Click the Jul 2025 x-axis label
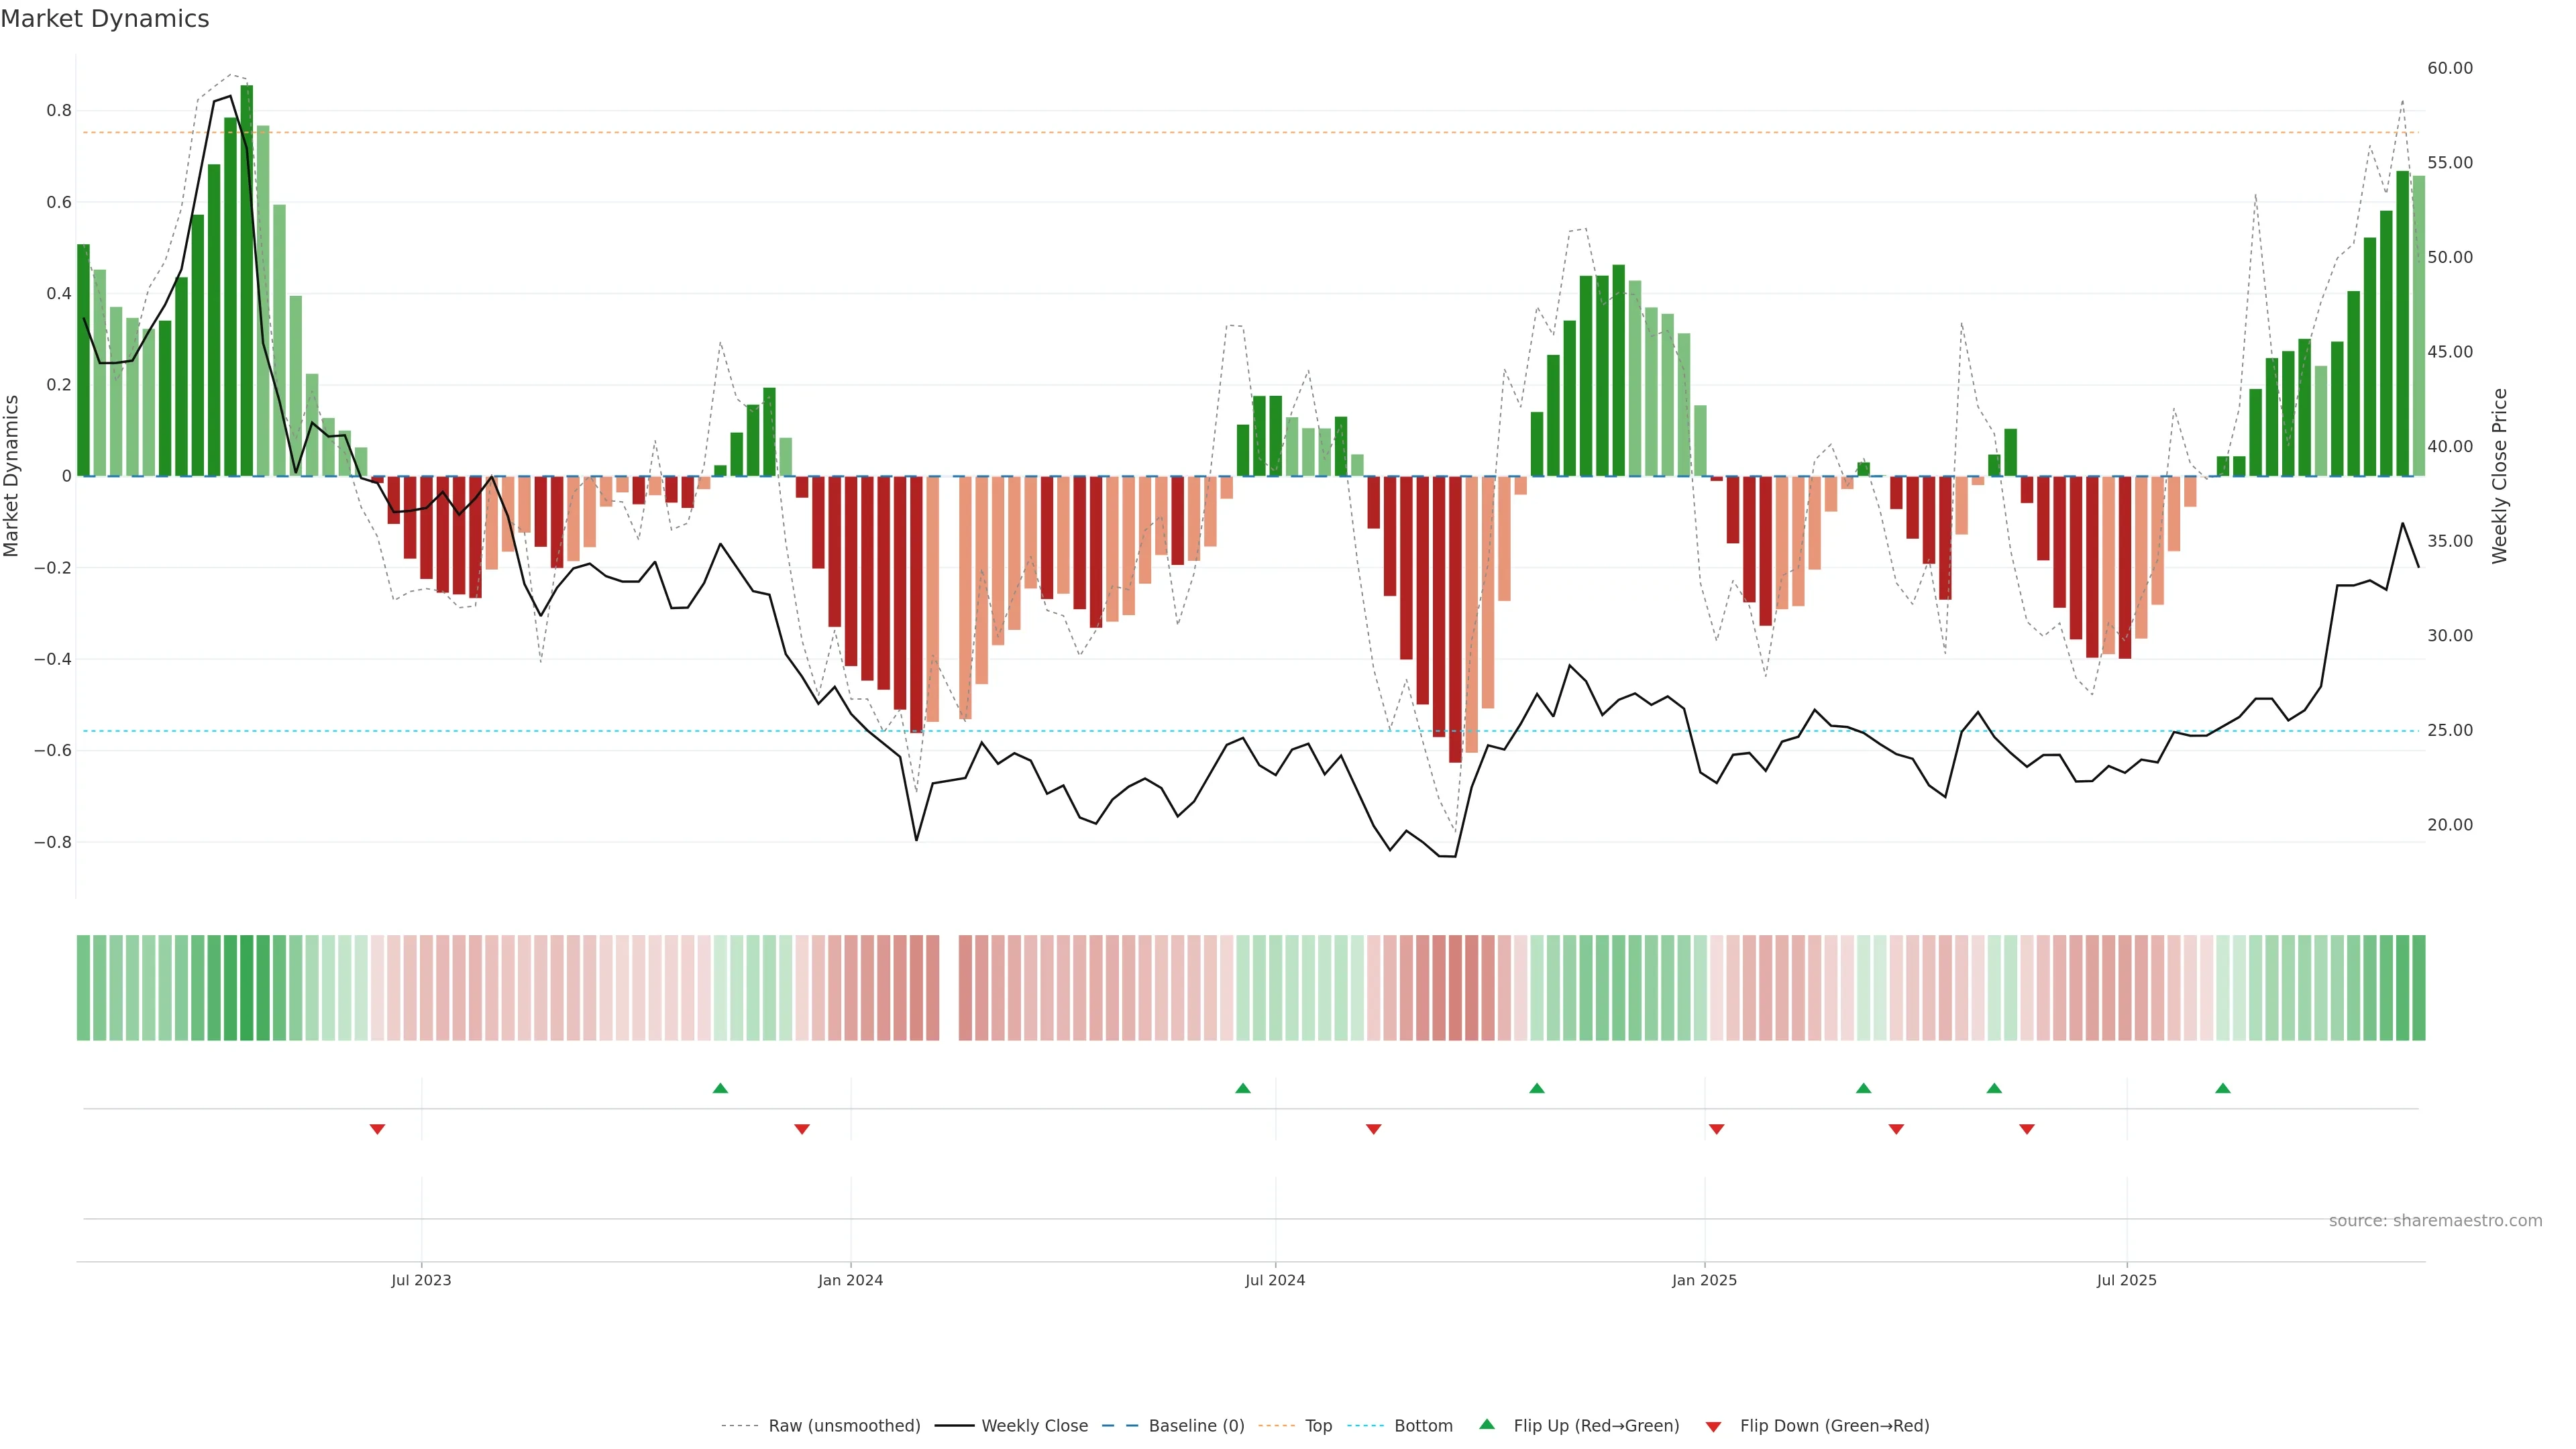This screenshot has height=1449, width=2576. pos(2126,1280)
